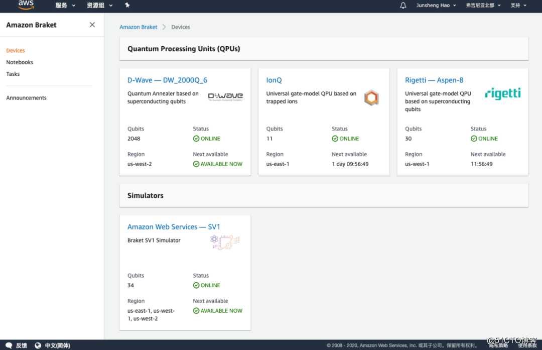Screen dimensions: 542x350
Task: Click the IonQ region us-east-1
Action: pos(278,164)
